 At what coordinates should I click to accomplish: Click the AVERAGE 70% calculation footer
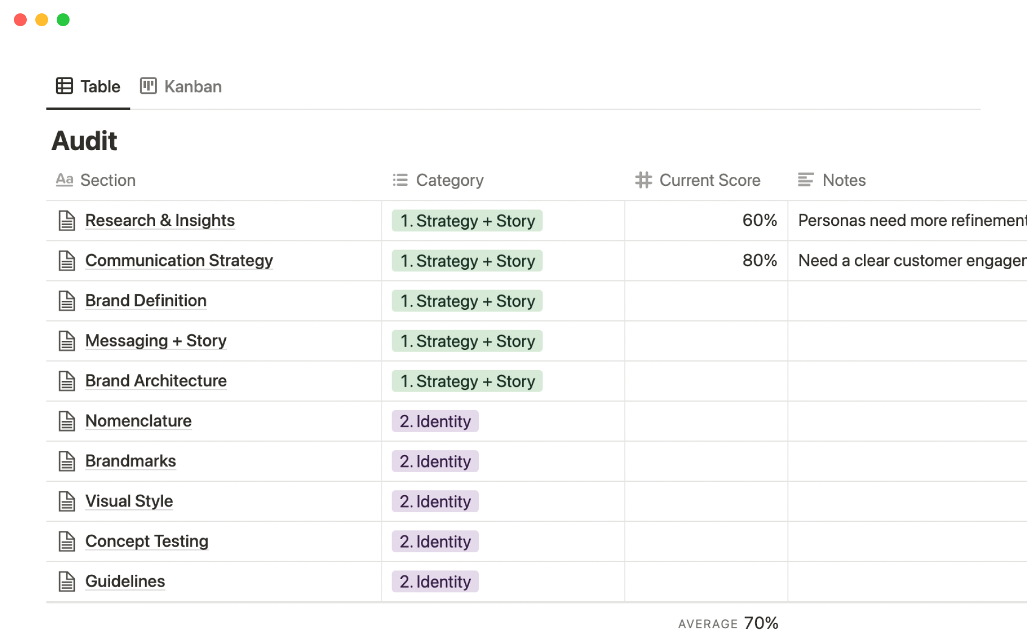(x=727, y=623)
